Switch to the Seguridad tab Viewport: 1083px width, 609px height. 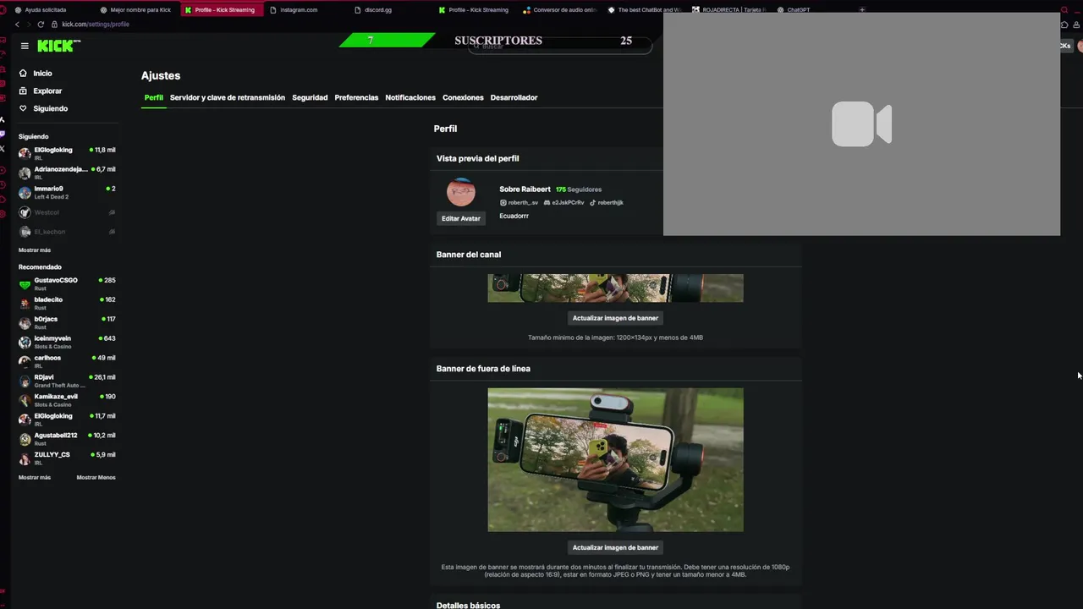(310, 97)
